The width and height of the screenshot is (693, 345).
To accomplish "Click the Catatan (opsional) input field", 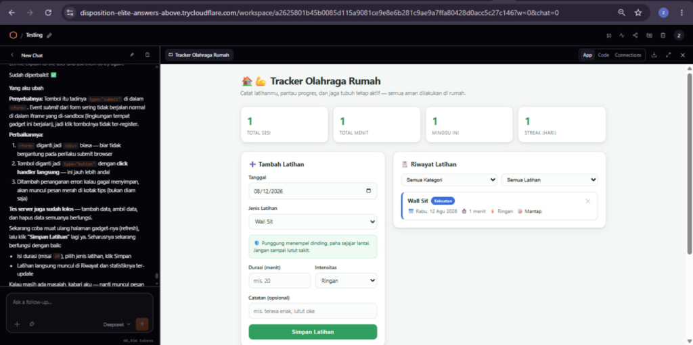I will point(313,311).
